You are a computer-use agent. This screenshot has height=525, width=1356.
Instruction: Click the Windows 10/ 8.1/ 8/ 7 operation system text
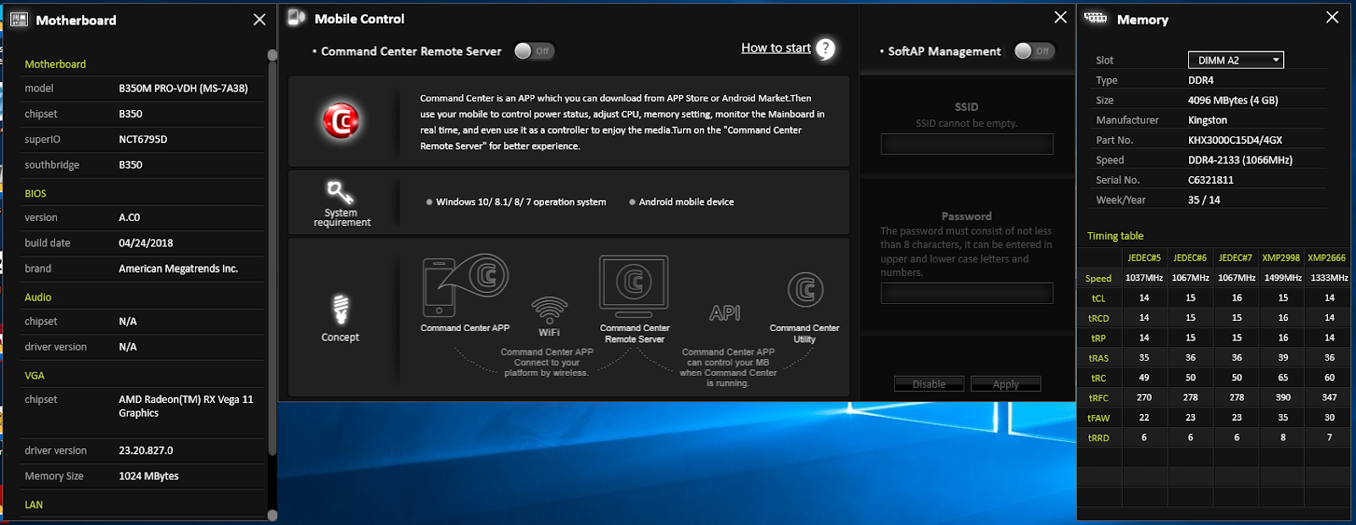pyautogui.click(x=521, y=202)
